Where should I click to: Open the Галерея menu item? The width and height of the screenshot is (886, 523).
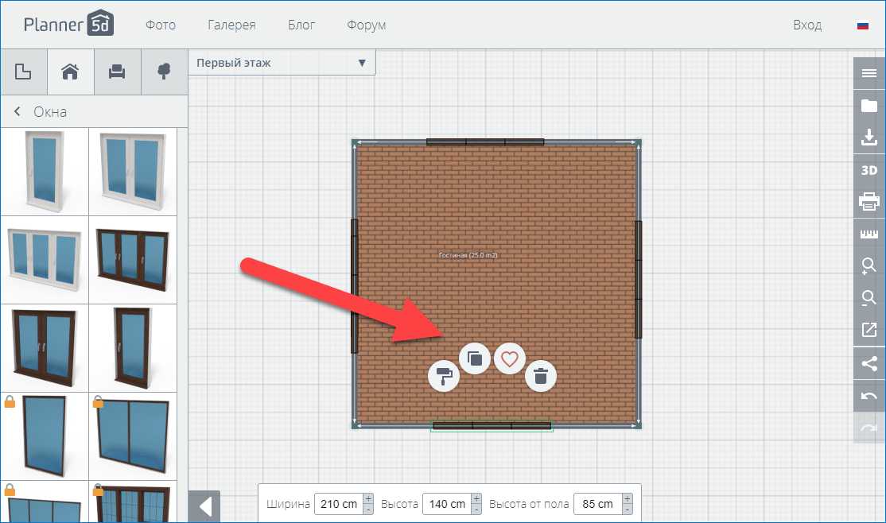(x=231, y=25)
